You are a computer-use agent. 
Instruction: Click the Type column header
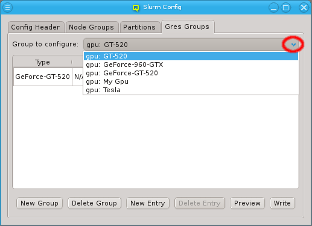pyautogui.click(x=42, y=62)
